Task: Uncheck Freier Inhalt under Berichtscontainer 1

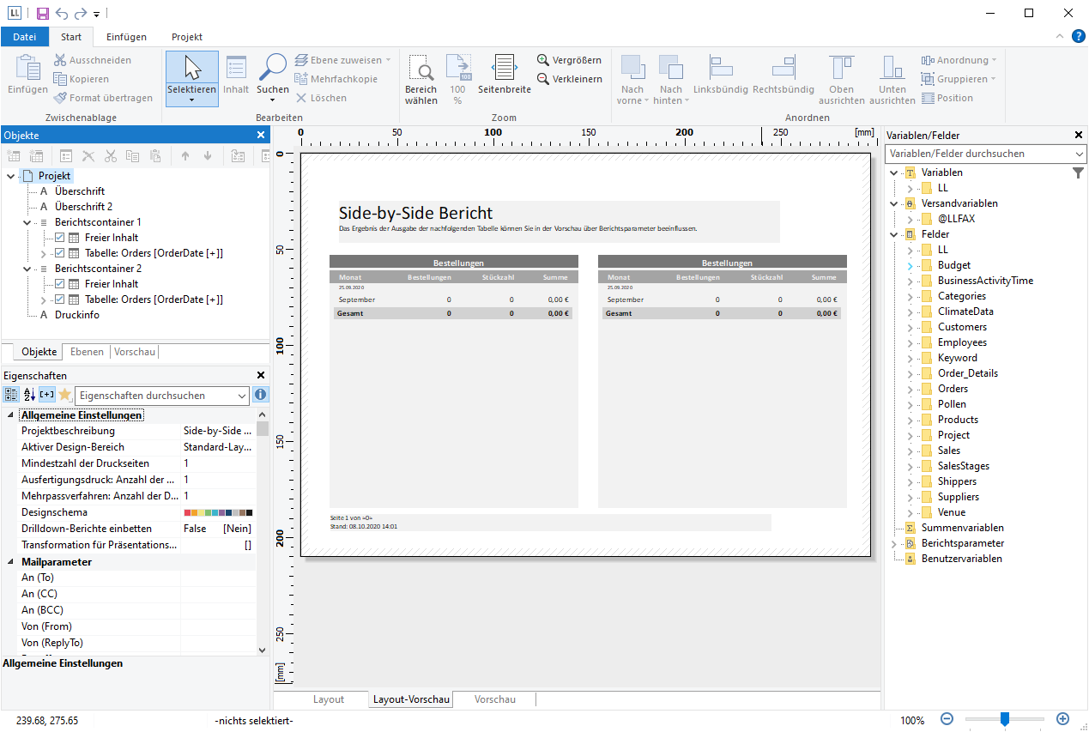Action: click(x=60, y=238)
